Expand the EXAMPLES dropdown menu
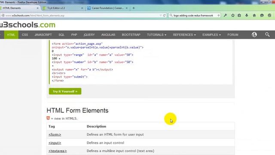Screen dimensions: 275x155 211,35
